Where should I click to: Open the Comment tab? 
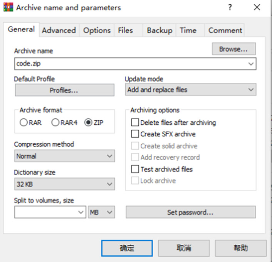click(225, 30)
